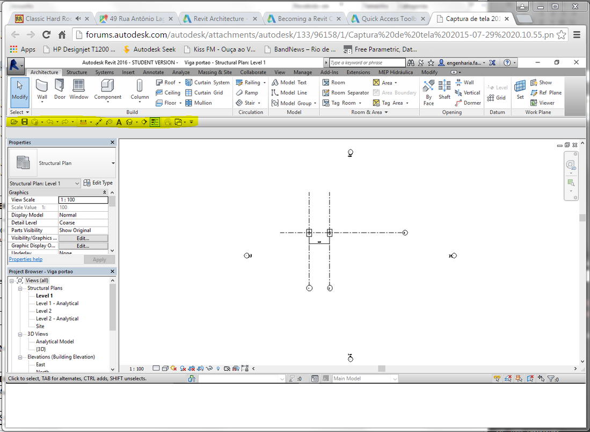The image size is (590, 432).
Task: Select the Ceiling tool
Action: coord(168,92)
